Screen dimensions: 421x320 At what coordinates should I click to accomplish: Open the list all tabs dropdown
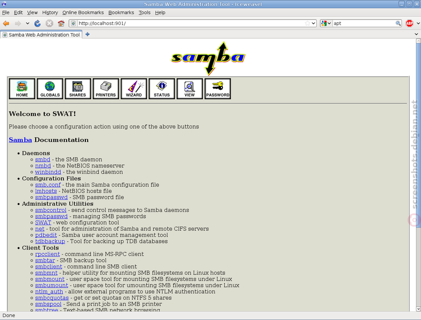point(416,34)
